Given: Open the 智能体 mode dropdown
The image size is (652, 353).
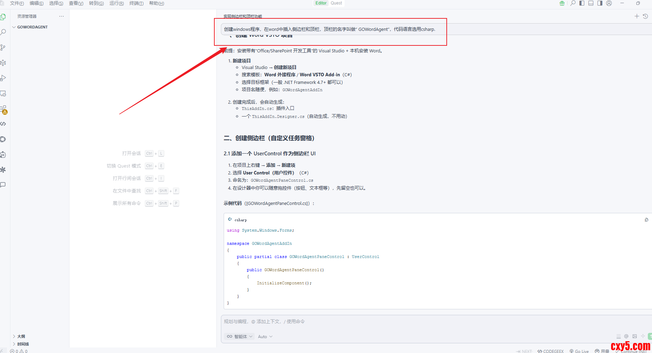Looking at the screenshot, I should coord(240,337).
